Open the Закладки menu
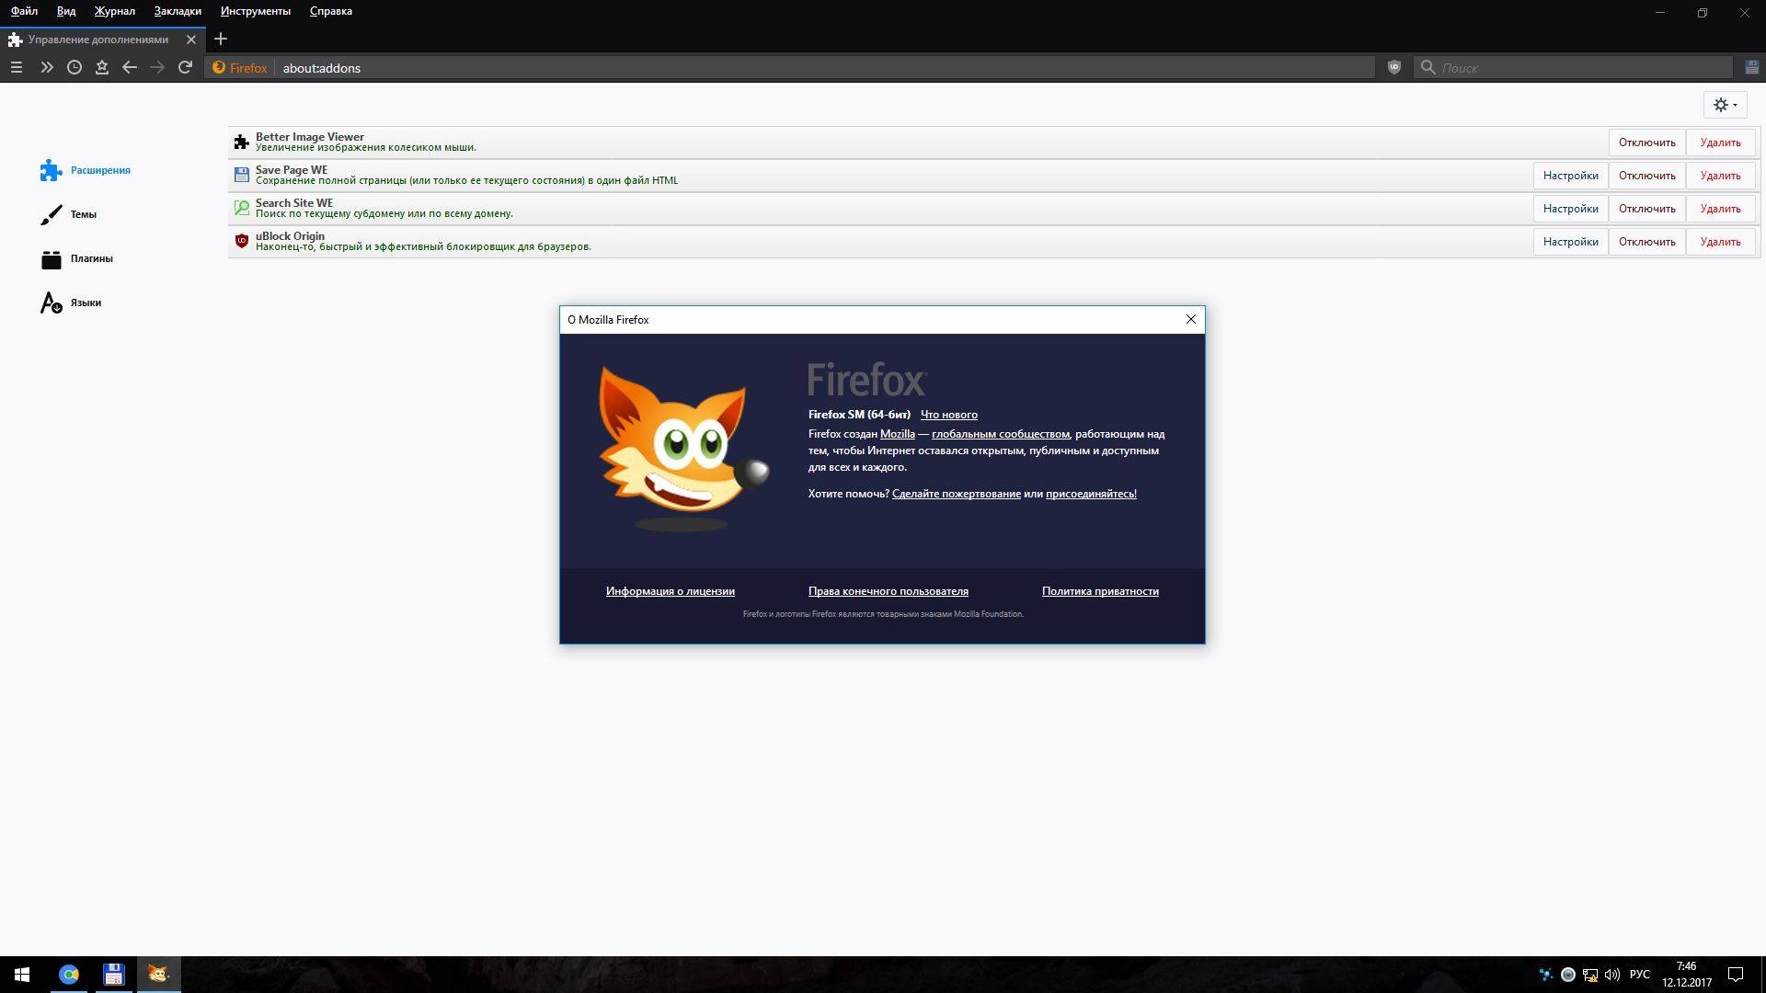 point(178,11)
